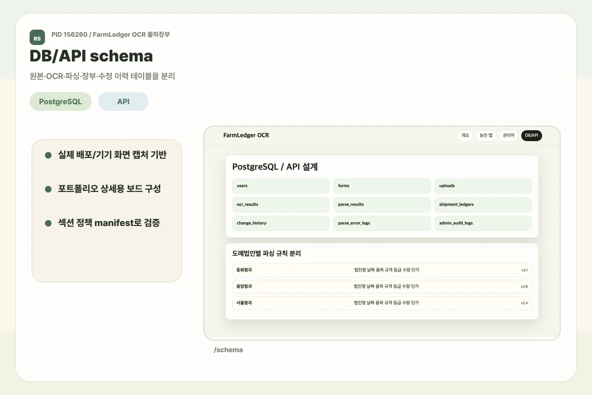Image resolution: width=592 pixels, height=395 pixels.
Task: Select the 서울청과 parsing rule row
Action: (382, 303)
